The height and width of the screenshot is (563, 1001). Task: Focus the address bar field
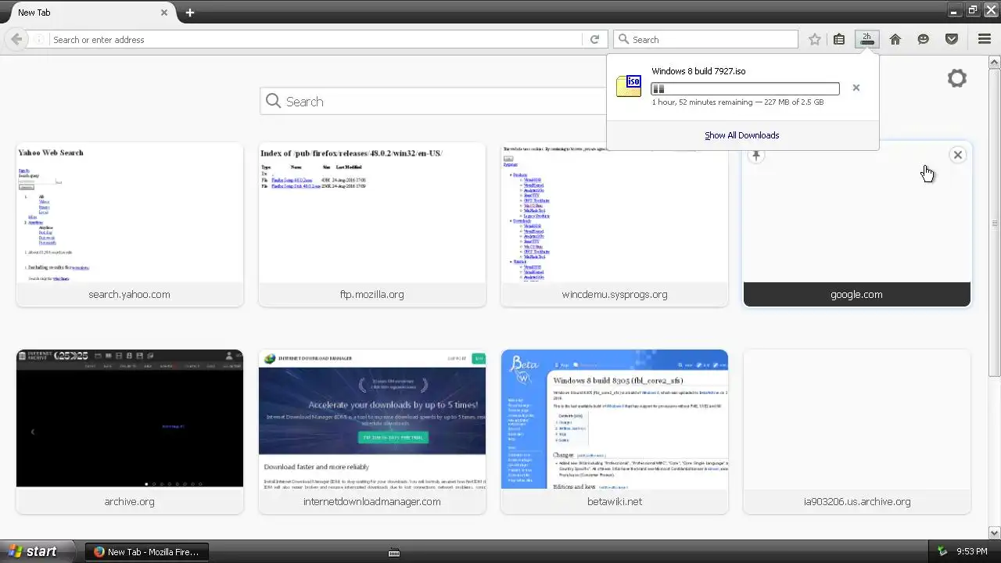coord(316,39)
